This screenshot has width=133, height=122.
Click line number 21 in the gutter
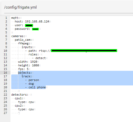(5, 91)
